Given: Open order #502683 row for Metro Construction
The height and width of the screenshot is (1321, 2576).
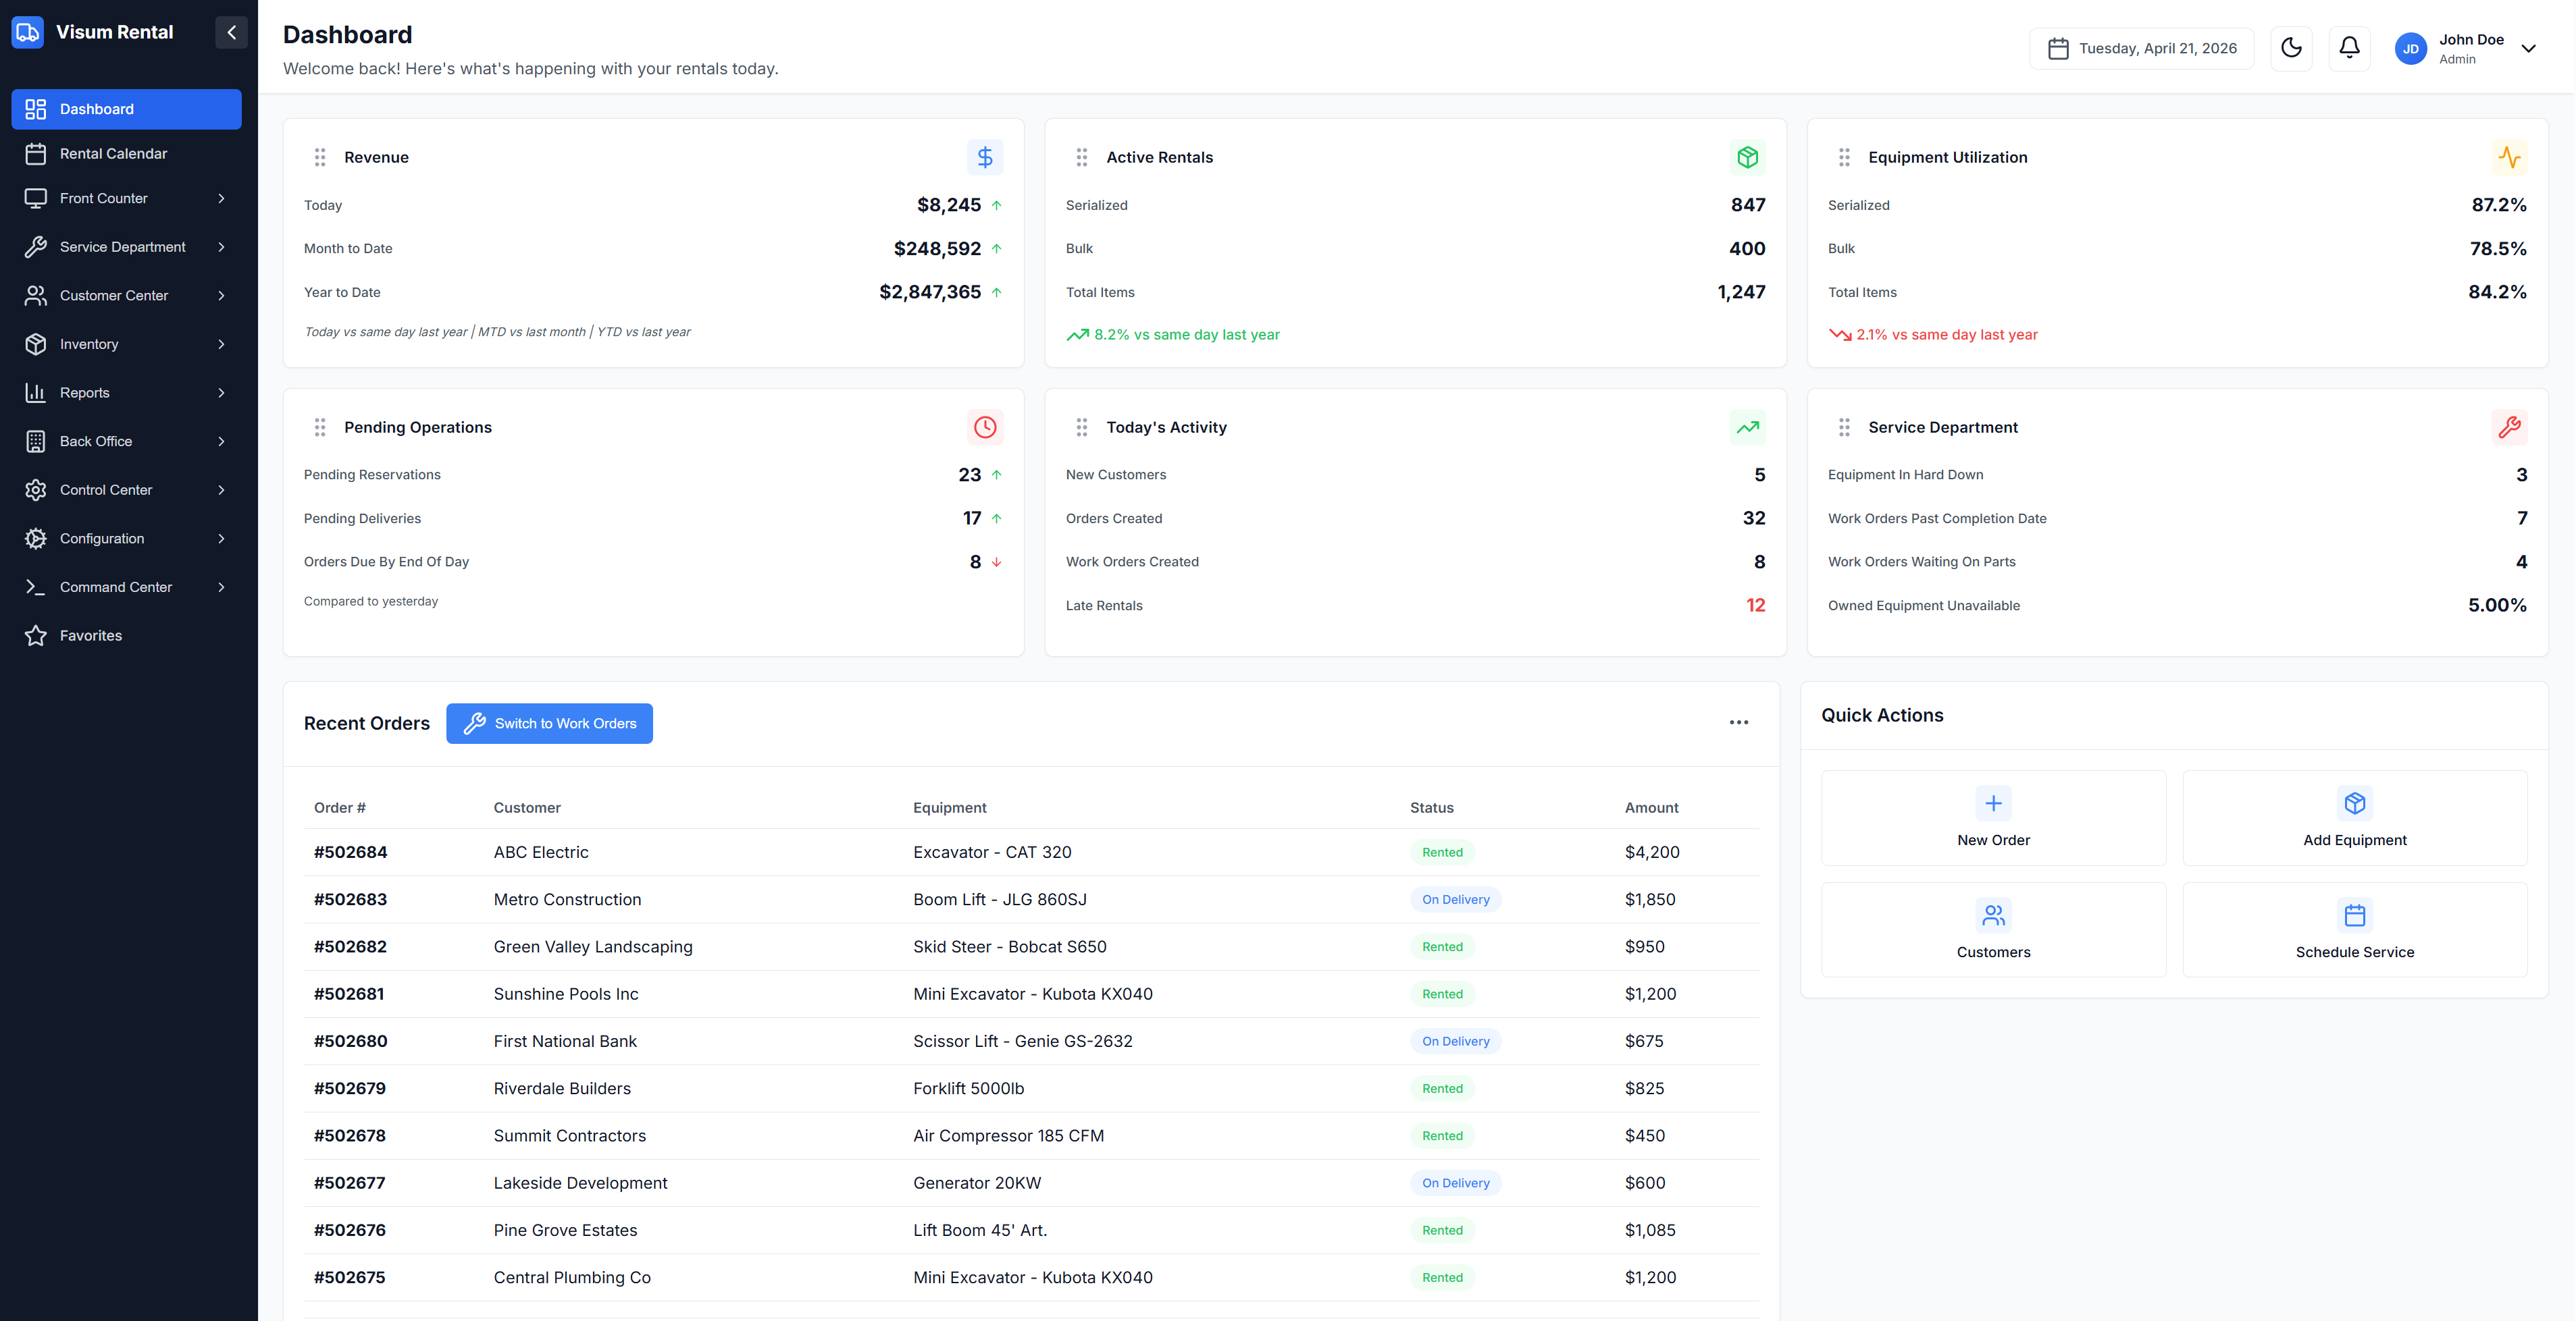Looking at the screenshot, I should click(x=1031, y=899).
